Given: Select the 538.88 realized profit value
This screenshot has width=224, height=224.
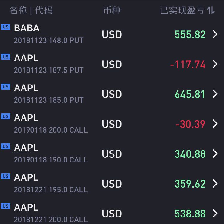Looking at the screenshot, I should 190,214.
